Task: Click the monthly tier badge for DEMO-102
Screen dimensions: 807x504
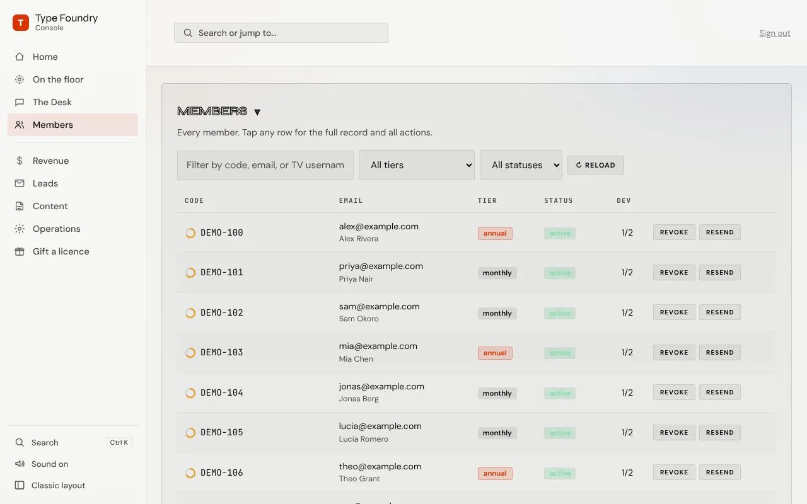Action: pos(497,313)
